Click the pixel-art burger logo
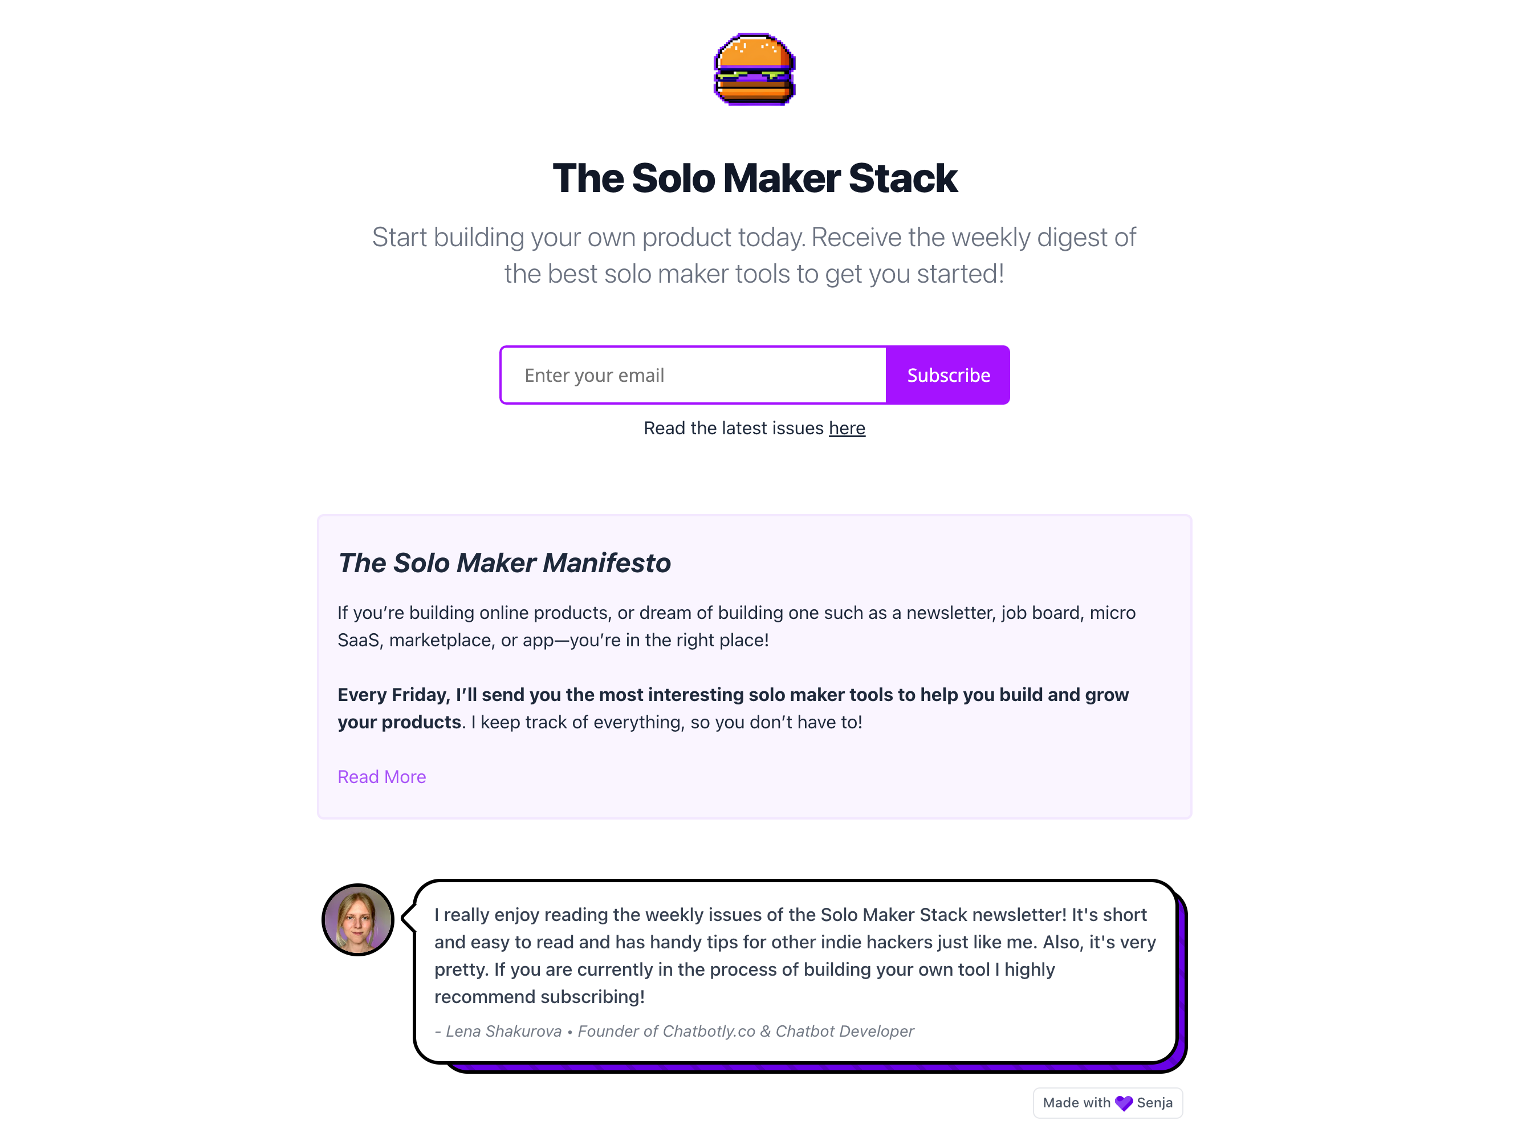 [755, 68]
